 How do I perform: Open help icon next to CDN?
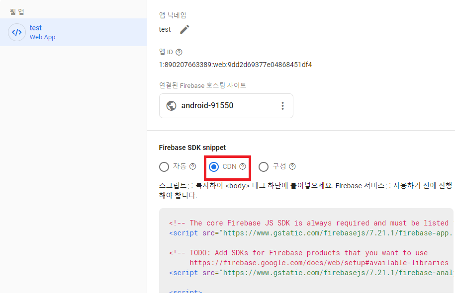click(x=243, y=167)
